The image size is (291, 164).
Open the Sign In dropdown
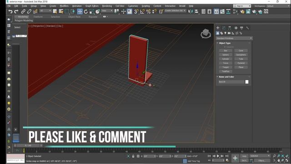click(242, 6)
